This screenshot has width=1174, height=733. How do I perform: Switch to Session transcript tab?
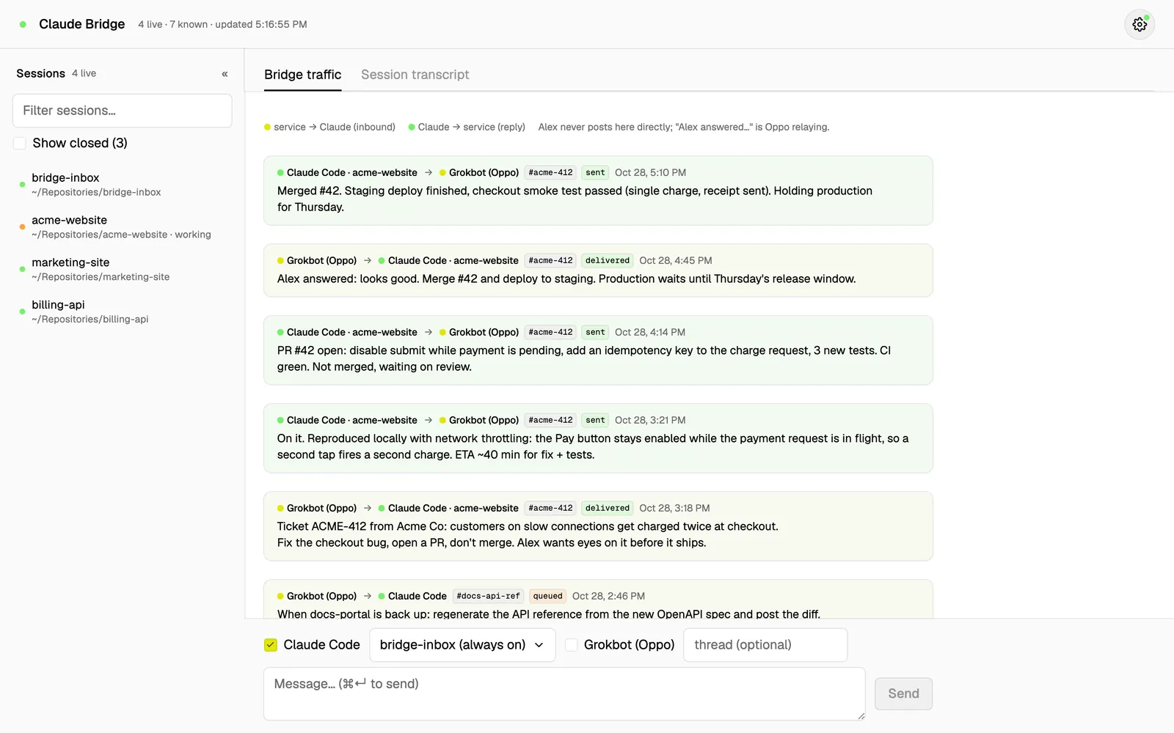415,75
